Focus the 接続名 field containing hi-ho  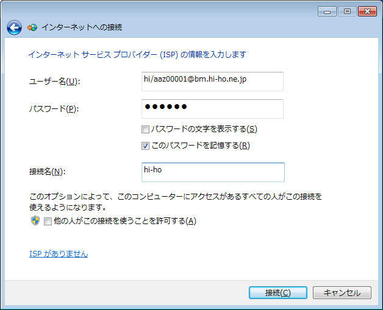click(213, 172)
